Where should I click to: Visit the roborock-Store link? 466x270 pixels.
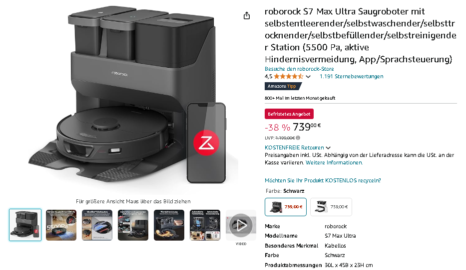[x=299, y=69]
